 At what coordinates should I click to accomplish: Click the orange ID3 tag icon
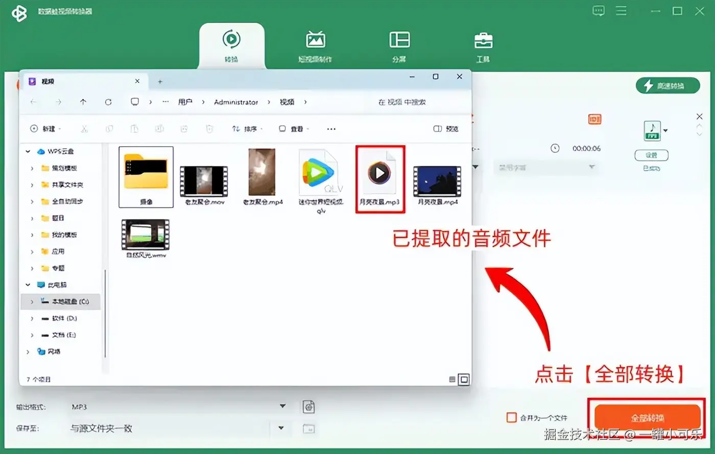coord(594,119)
